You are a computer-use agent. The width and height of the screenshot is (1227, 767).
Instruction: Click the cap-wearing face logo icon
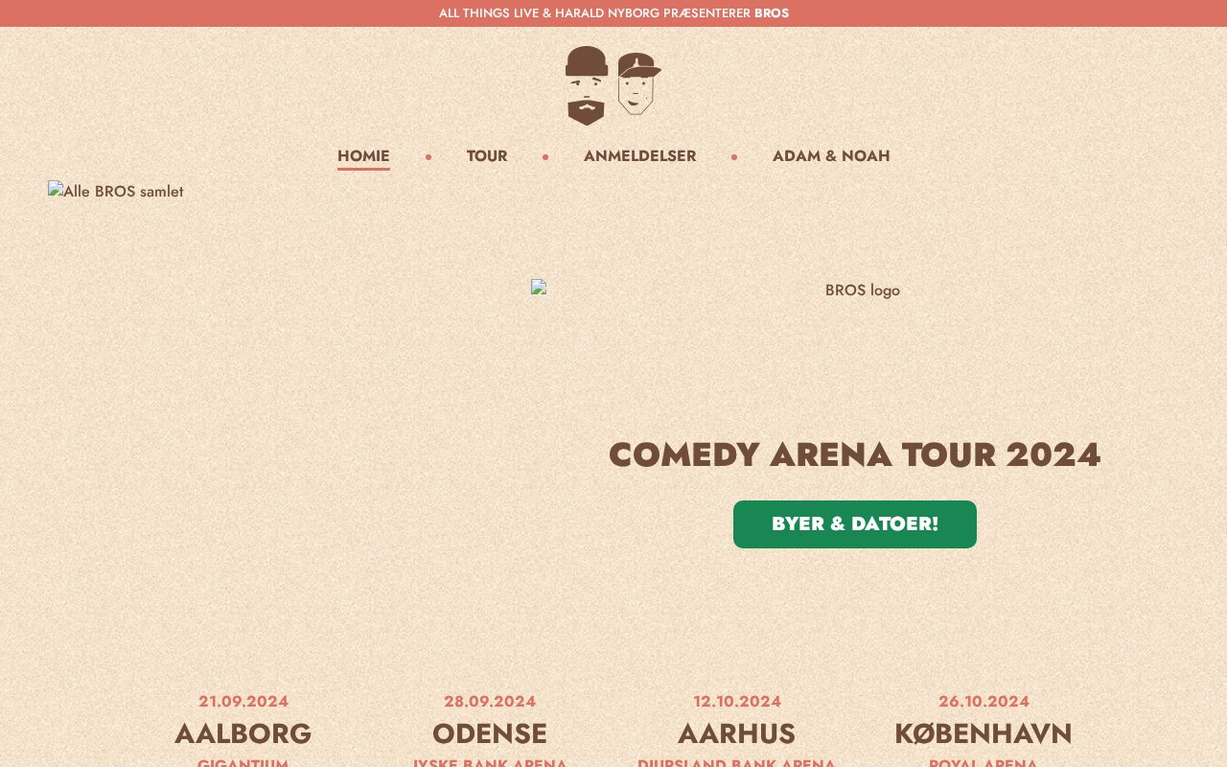point(639,84)
